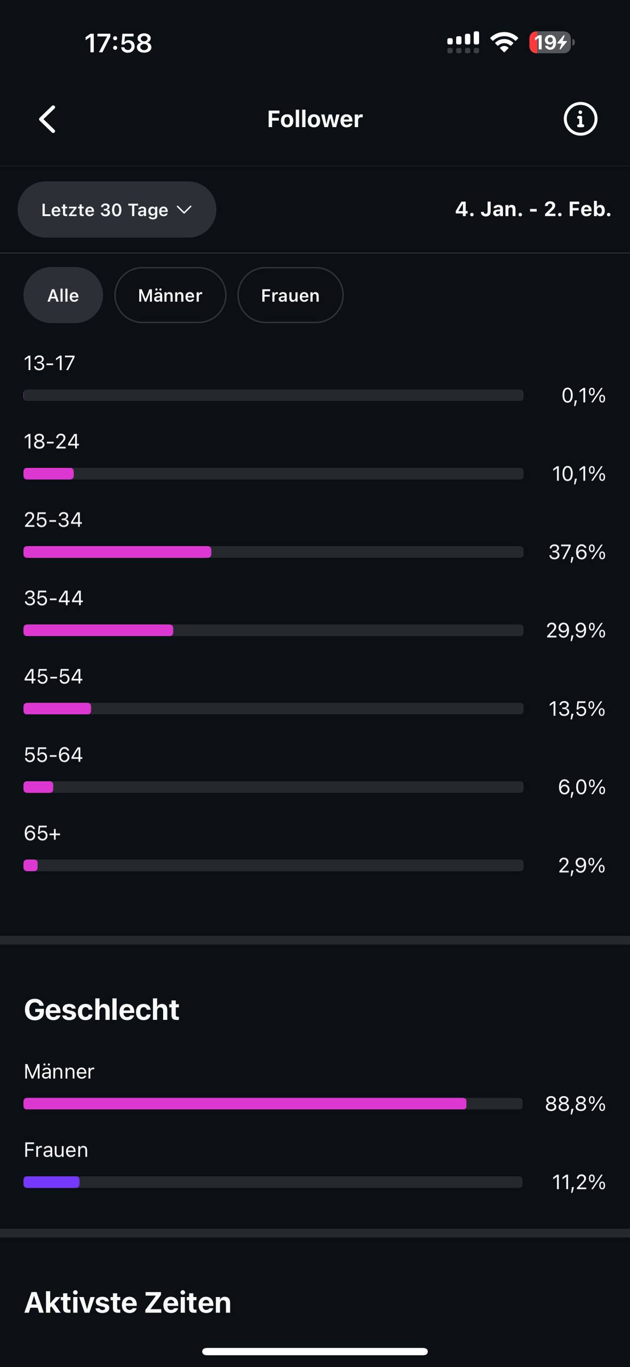The width and height of the screenshot is (630, 1367).
Task: Tap the cellular signal bars icon
Action: 462,42
